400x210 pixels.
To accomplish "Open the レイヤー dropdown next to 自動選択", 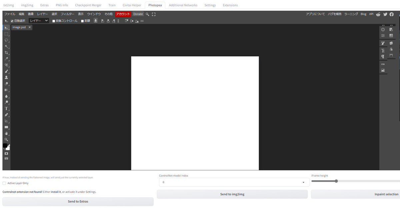I will [38, 20].
